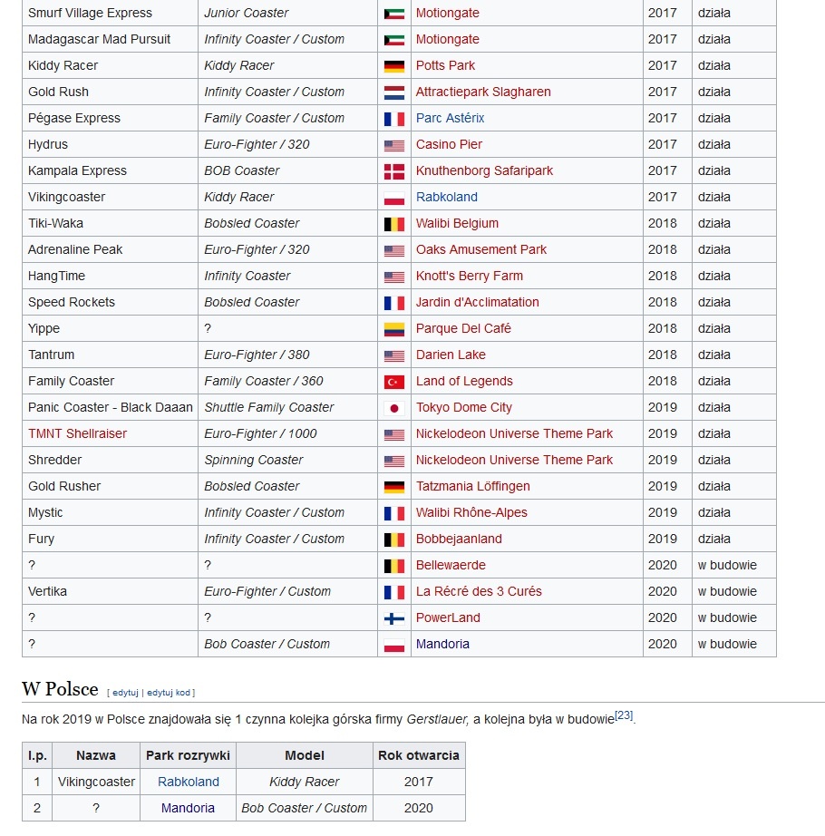Open the TMNT Shellraiser red link

coord(77,433)
